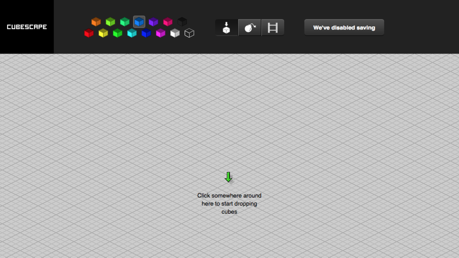Activate the dark blue cube color
The width and height of the screenshot is (459, 258).
(x=146, y=33)
